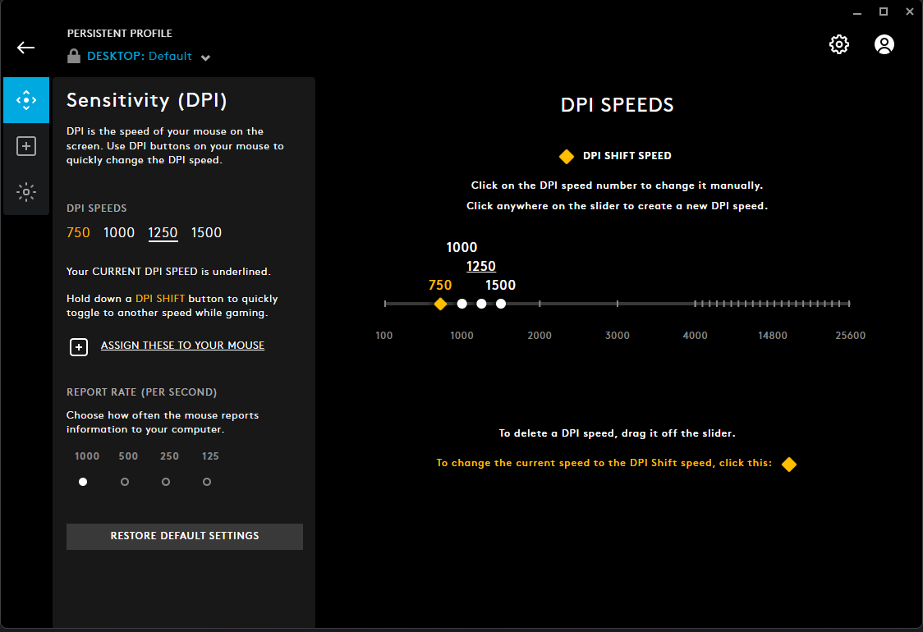This screenshot has height=632, width=923.
Task: Select the 500 report rate option
Action: (x=125, y=481)
